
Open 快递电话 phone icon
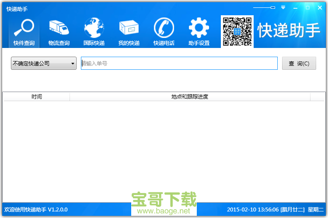164,32
